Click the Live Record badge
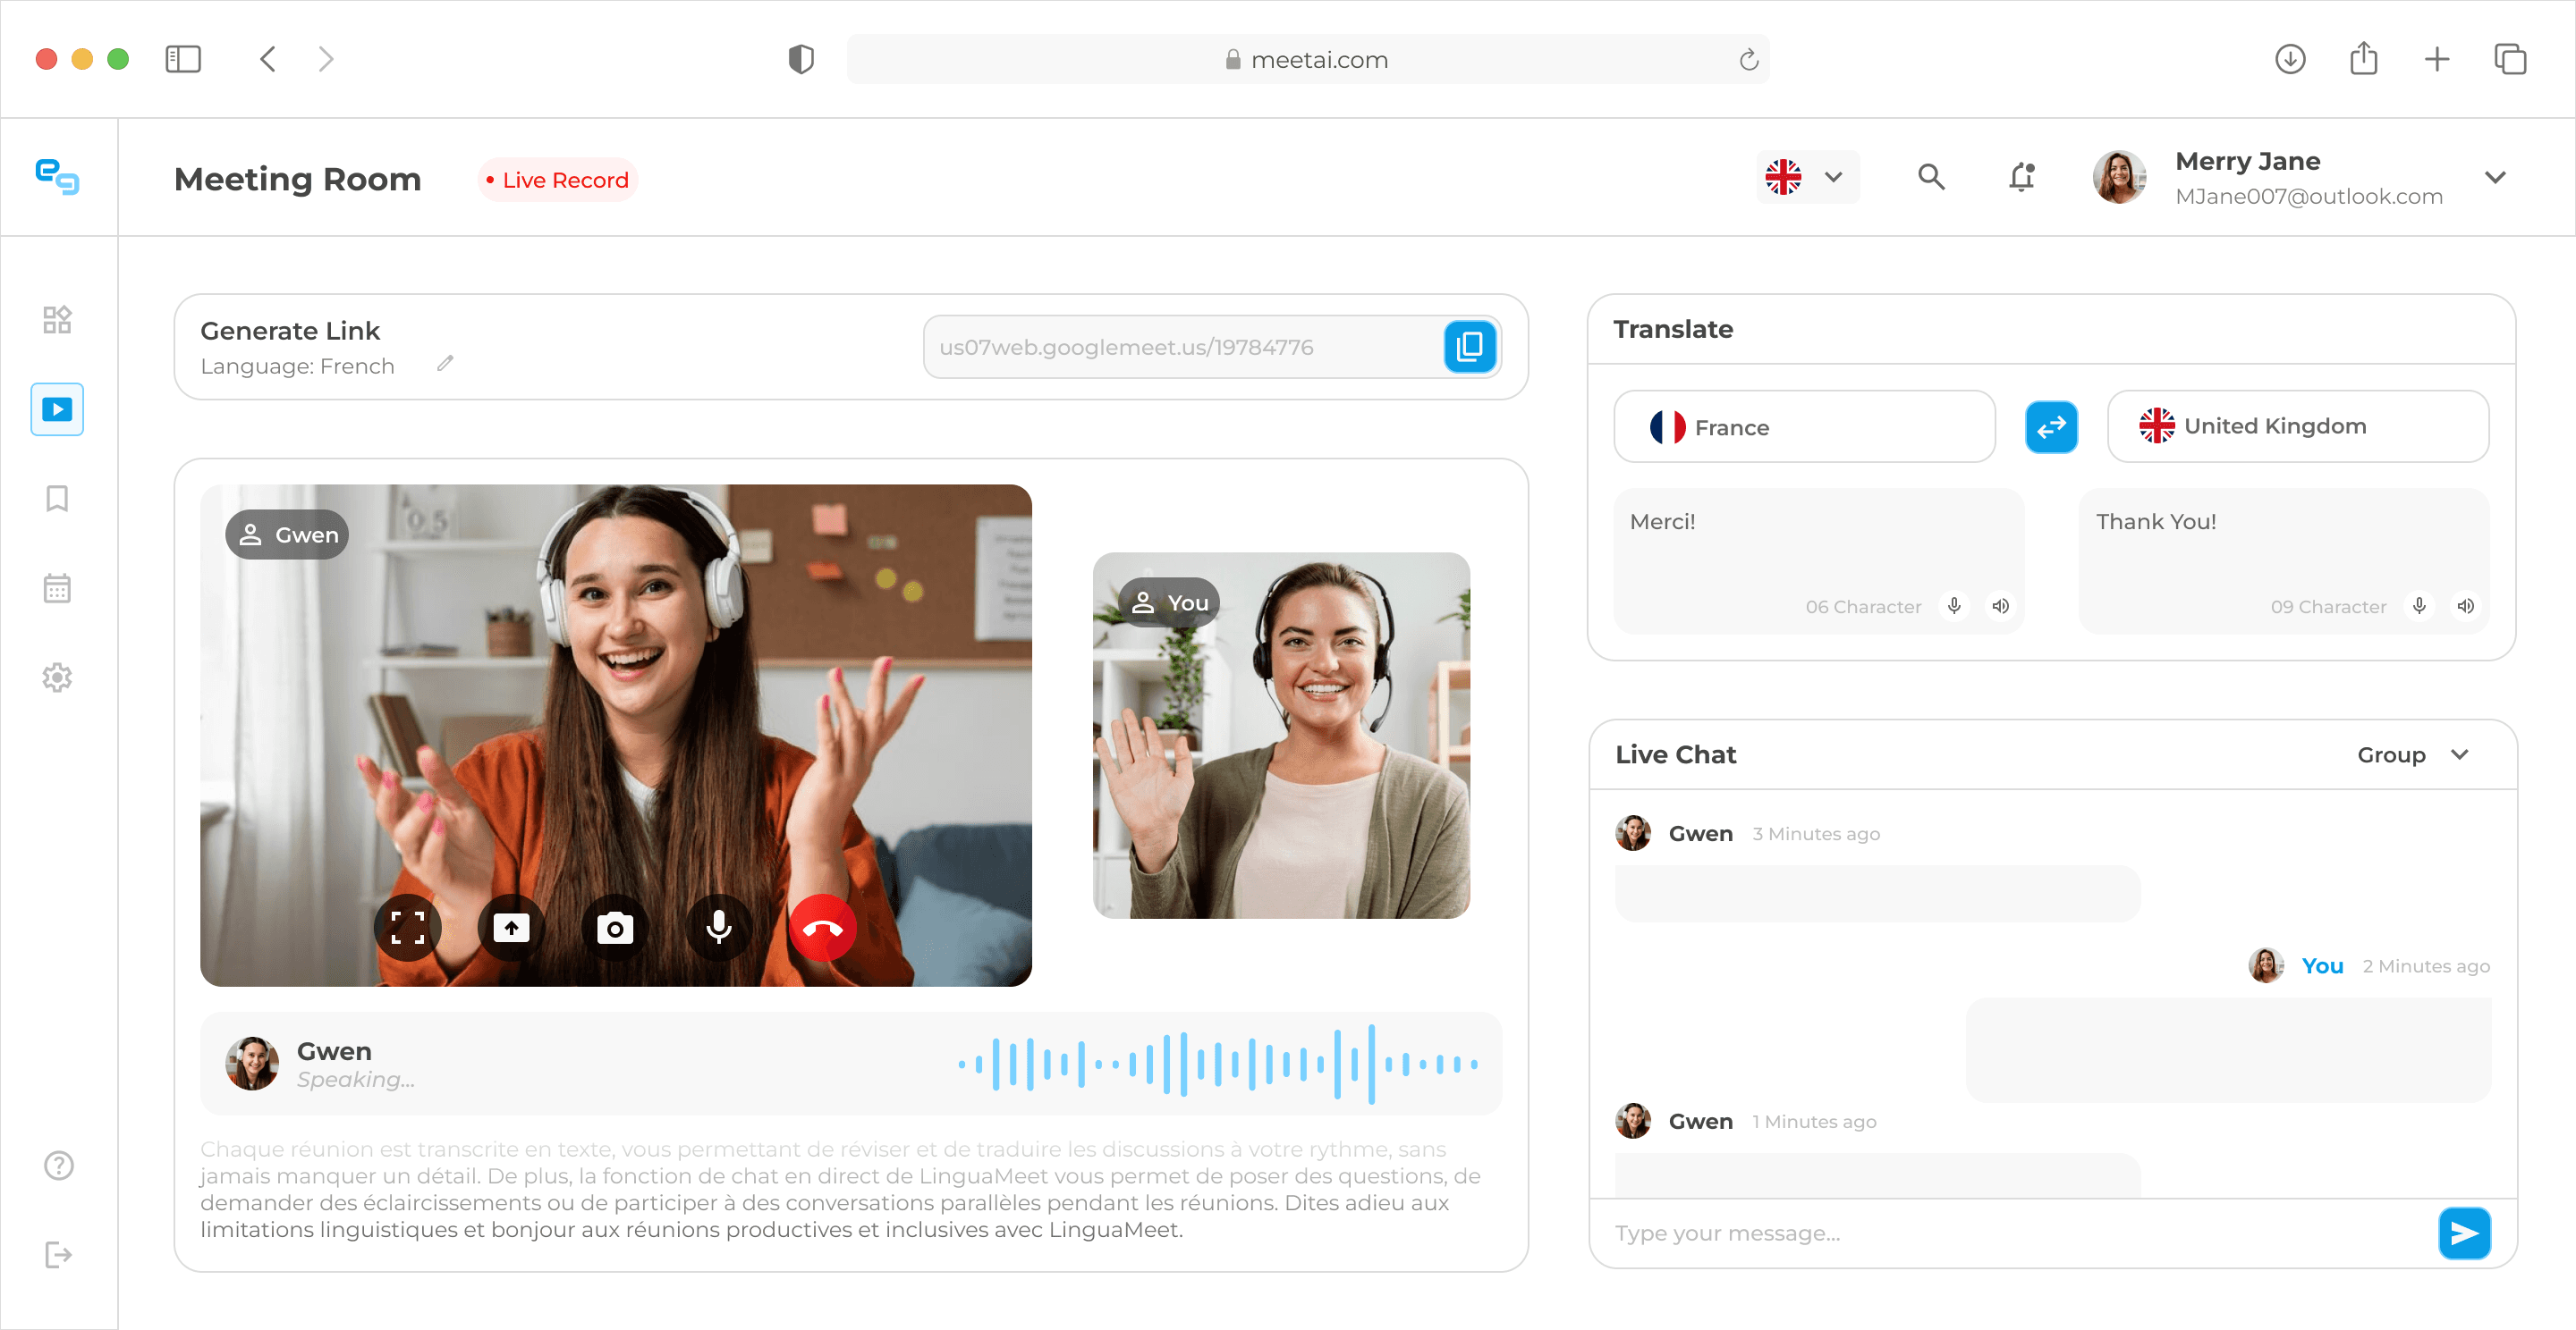 coord(557,180)
